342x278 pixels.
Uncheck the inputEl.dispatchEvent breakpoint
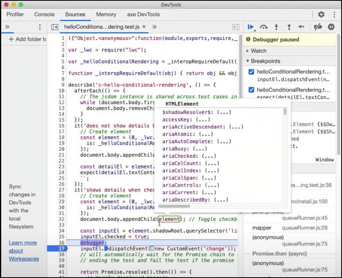[x=251, y=72]
